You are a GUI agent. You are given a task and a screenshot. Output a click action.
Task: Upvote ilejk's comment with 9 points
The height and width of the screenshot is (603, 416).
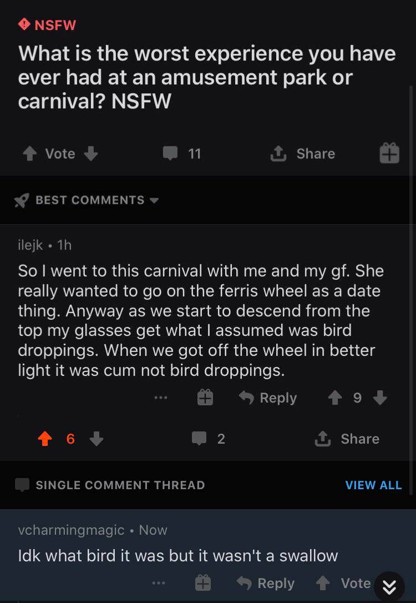click(x=334, y=398)
